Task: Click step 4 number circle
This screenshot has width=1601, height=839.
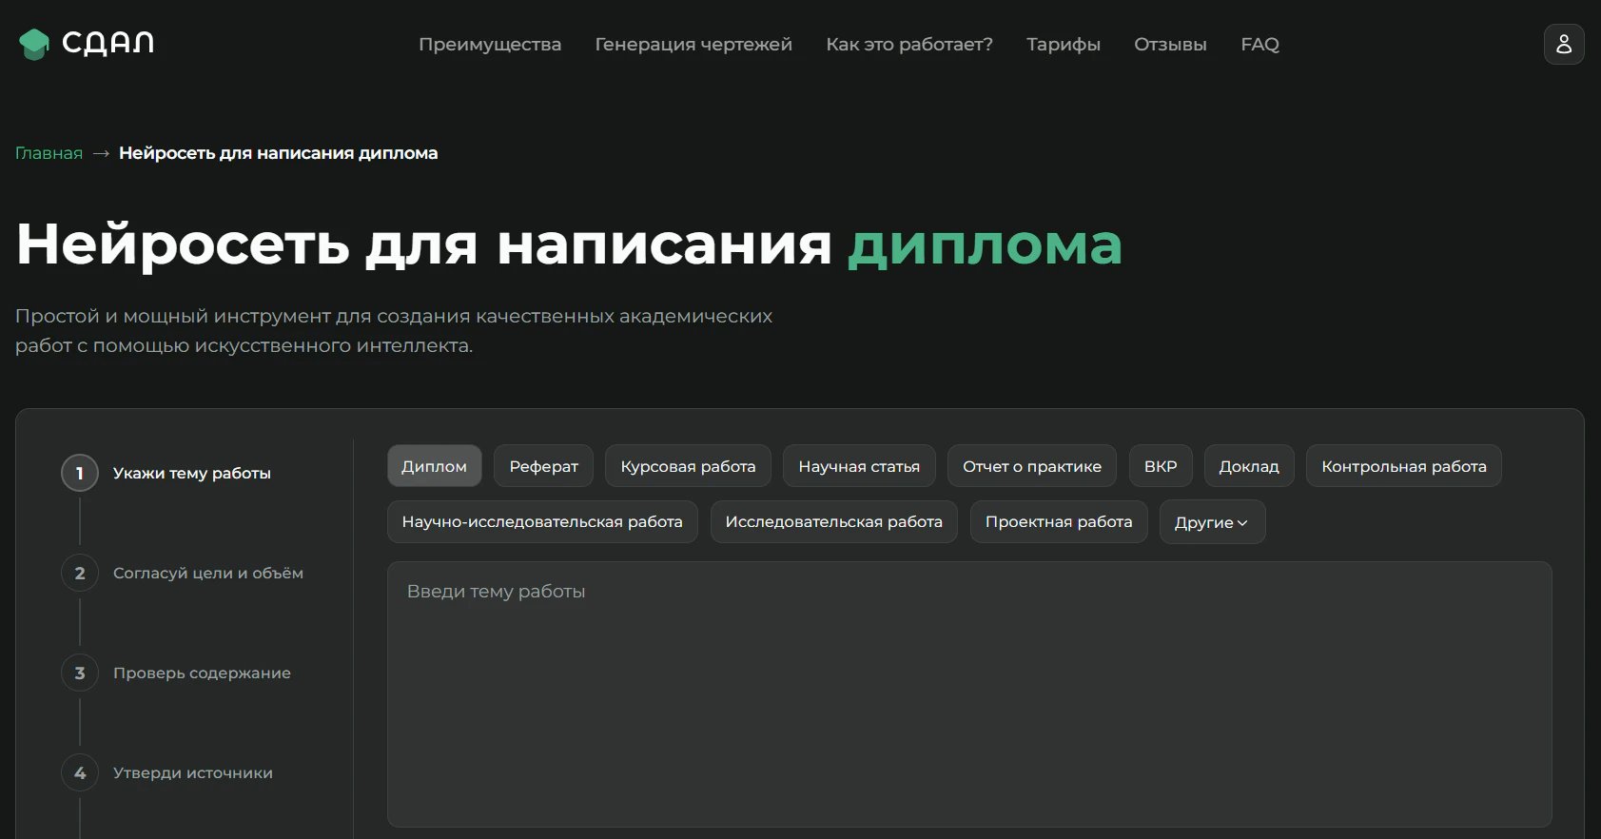Action: point(80,772)
